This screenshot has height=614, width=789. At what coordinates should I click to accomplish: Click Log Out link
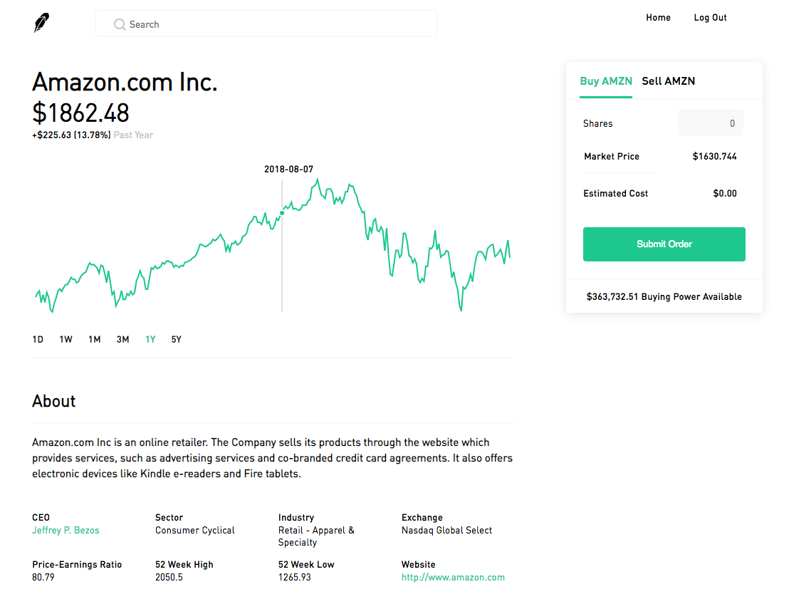click(710, 18)
